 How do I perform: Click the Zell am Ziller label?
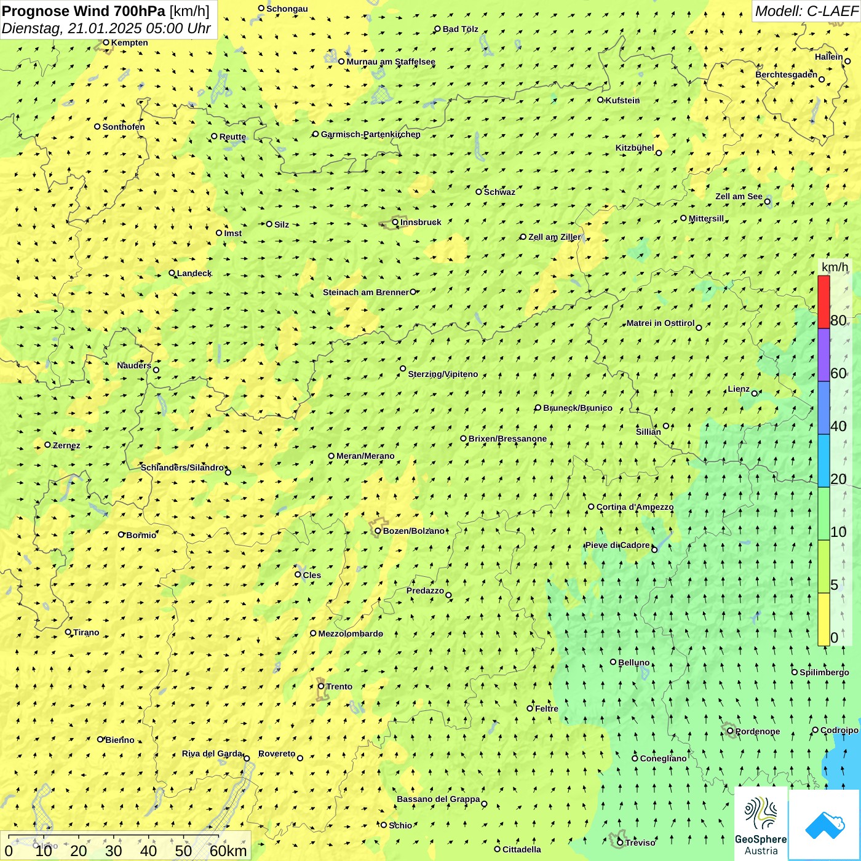[554, 237]
